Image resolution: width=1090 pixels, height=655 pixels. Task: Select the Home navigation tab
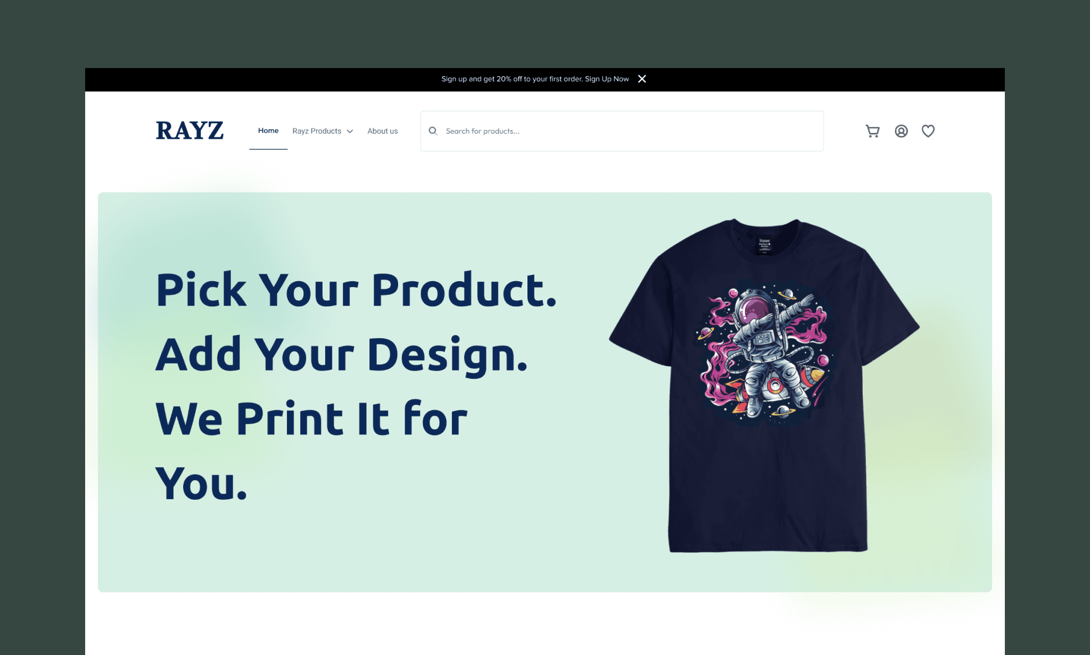(x=268, y=131)
